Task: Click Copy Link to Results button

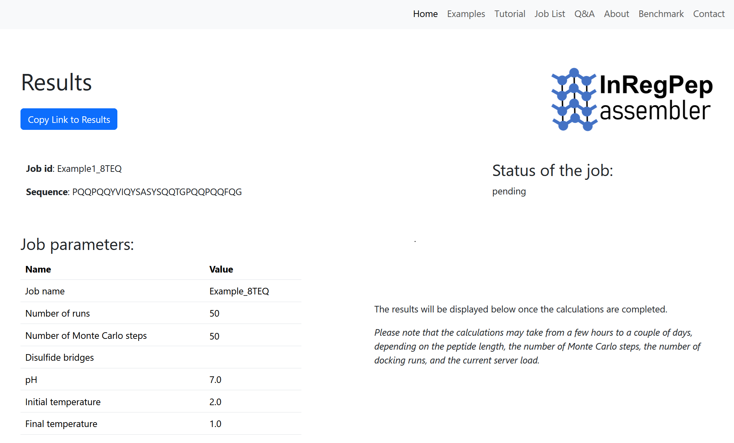Action: click(69, 119)
